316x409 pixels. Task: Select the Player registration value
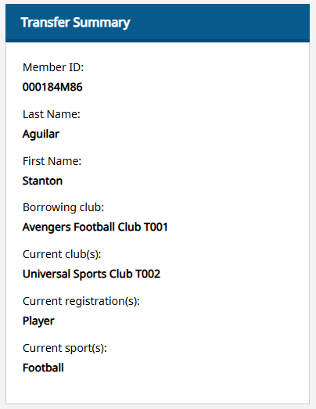38,321
